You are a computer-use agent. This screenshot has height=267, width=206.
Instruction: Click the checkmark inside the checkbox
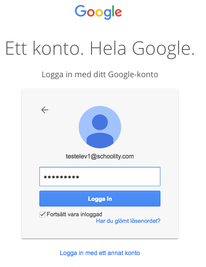(x=42, y=214)
